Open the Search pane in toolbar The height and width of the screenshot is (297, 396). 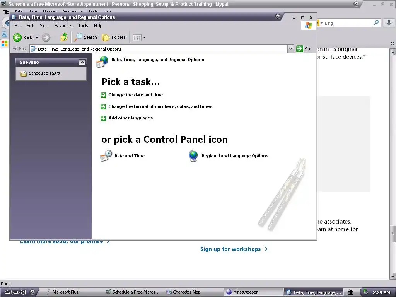click(x=85, y=37)
